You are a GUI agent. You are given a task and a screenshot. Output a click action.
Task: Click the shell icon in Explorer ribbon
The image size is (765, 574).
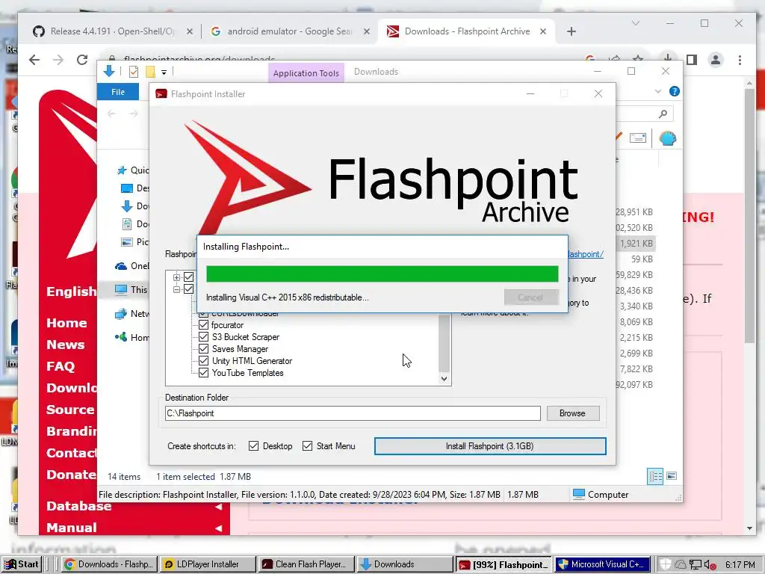point(667,138)
